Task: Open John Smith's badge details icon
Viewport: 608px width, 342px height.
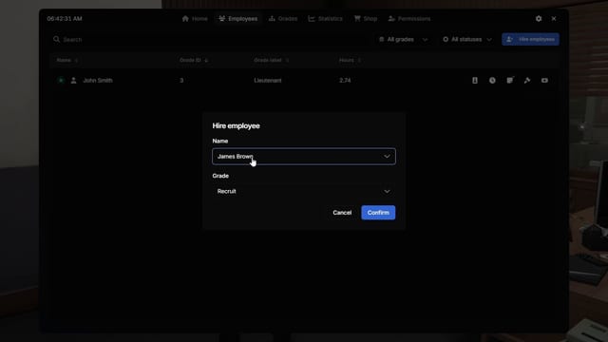Action: (x=475, y=80)
